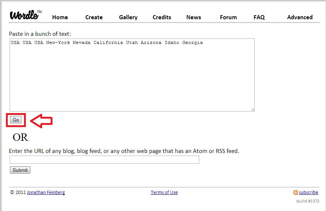View the Credits page
This screenshot has height=211, width=326.
tap(162, 17)
